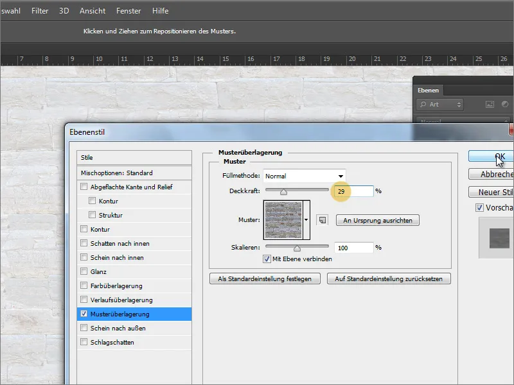This screenshot has height=385, width=514.
Task: Select the Schlagschatten row label
Action: 112,342
